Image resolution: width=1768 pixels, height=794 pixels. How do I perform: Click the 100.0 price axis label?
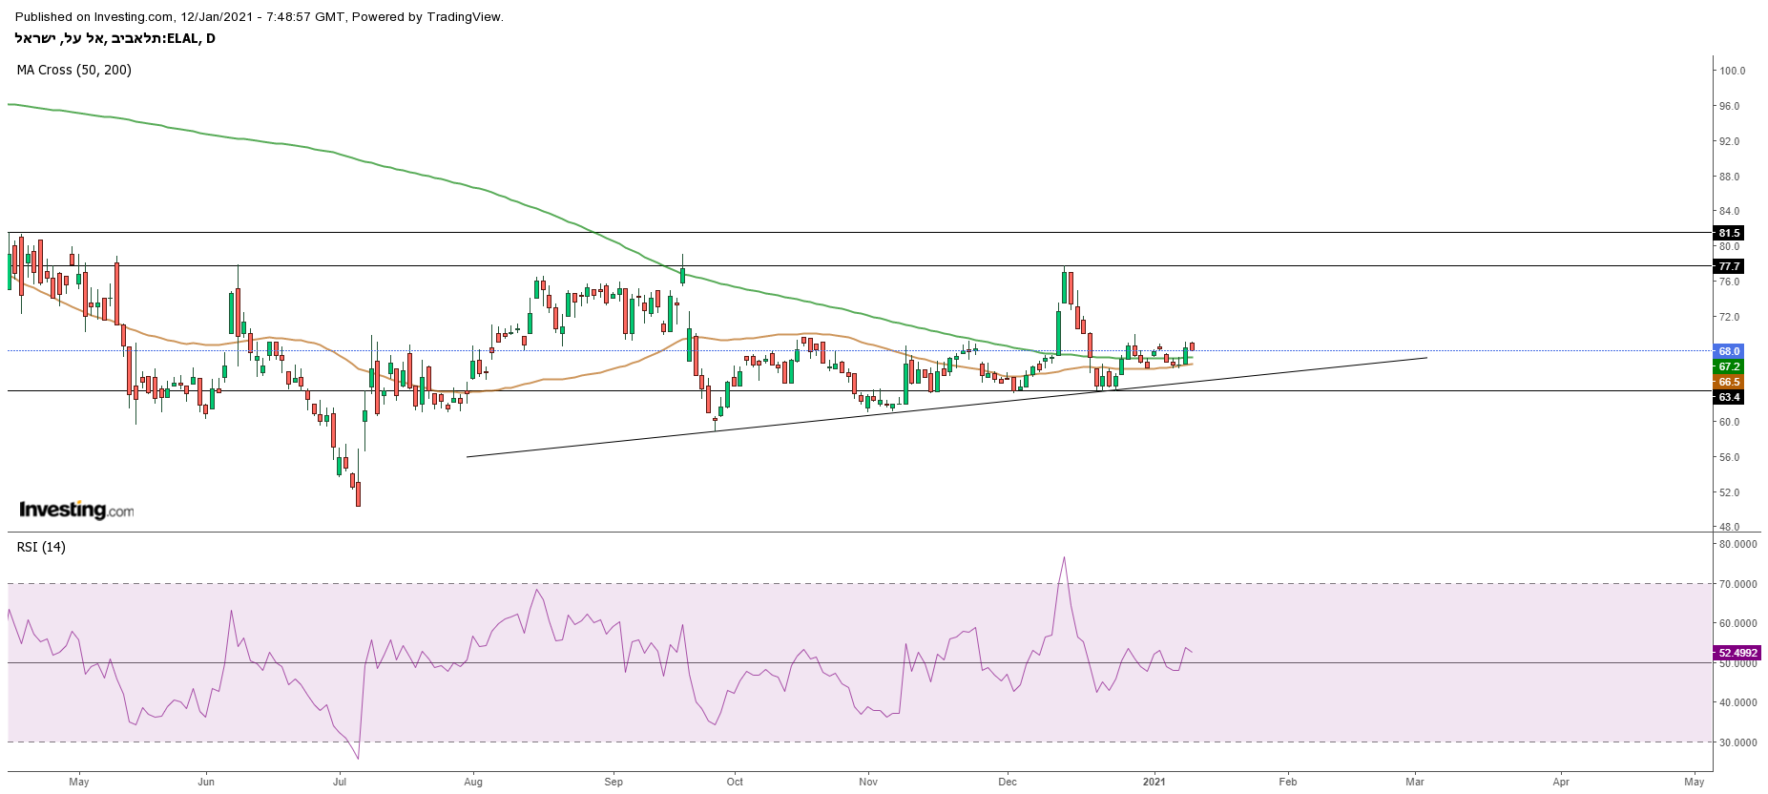(1732, 71)
